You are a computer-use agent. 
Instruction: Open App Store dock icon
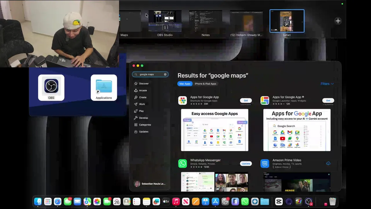215,201
